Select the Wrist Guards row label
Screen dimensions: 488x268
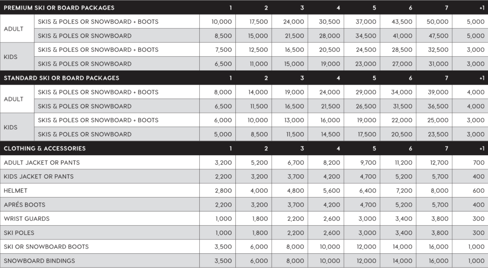pos(27,219)
